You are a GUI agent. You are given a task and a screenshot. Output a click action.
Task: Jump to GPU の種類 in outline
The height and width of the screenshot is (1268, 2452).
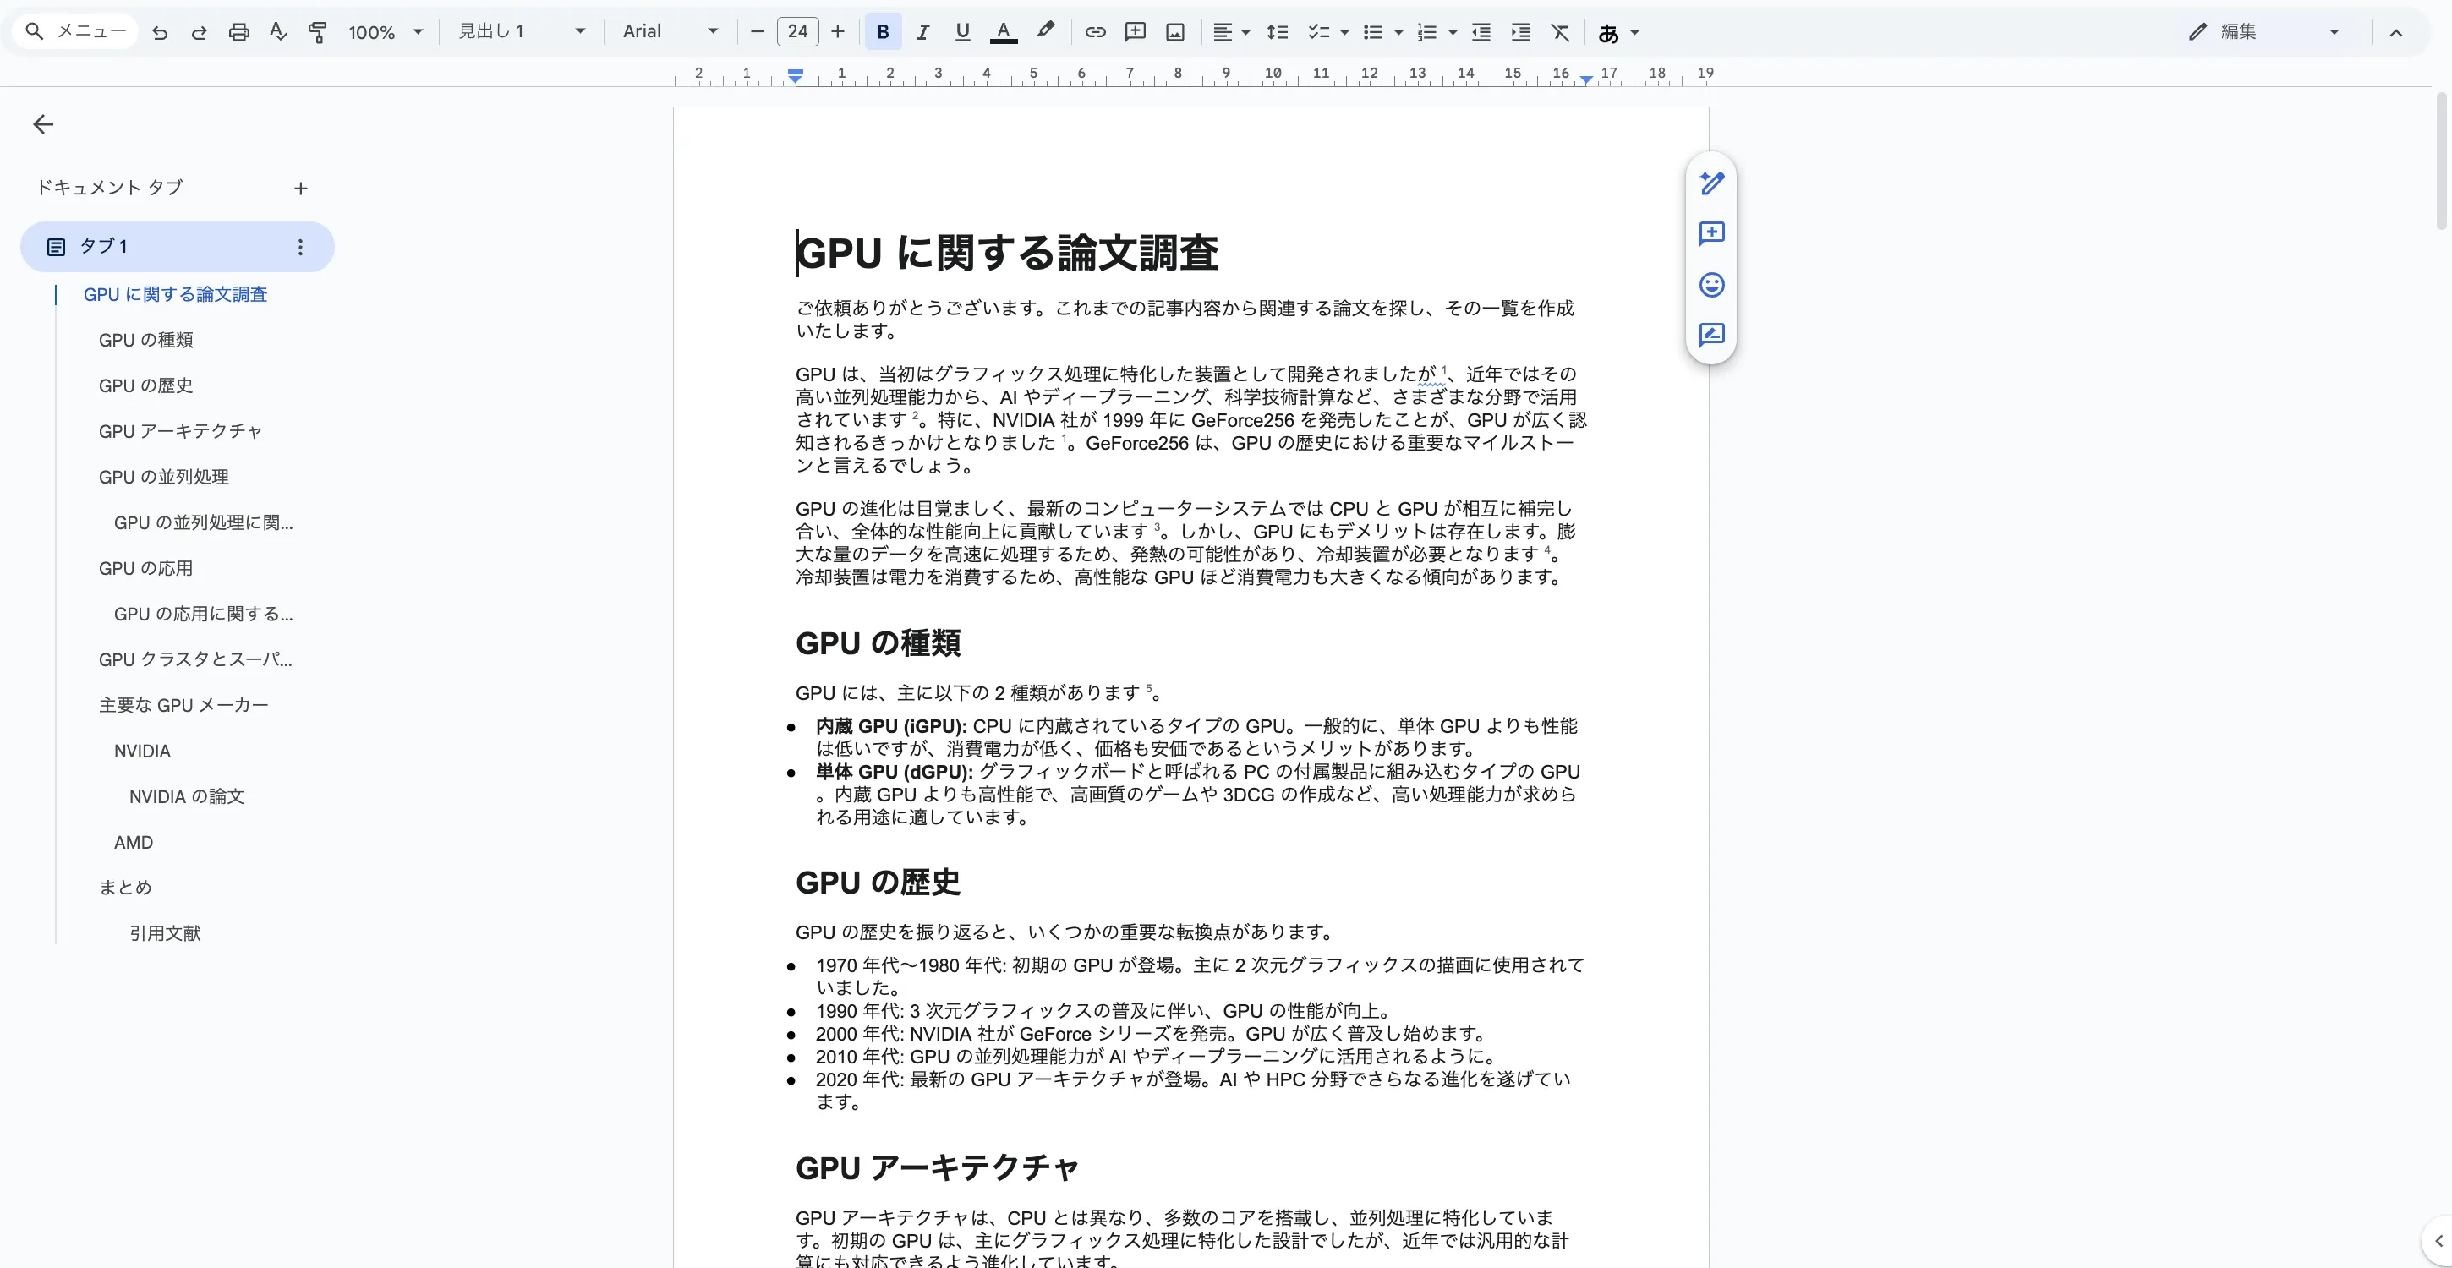click(x=145, y=340)
